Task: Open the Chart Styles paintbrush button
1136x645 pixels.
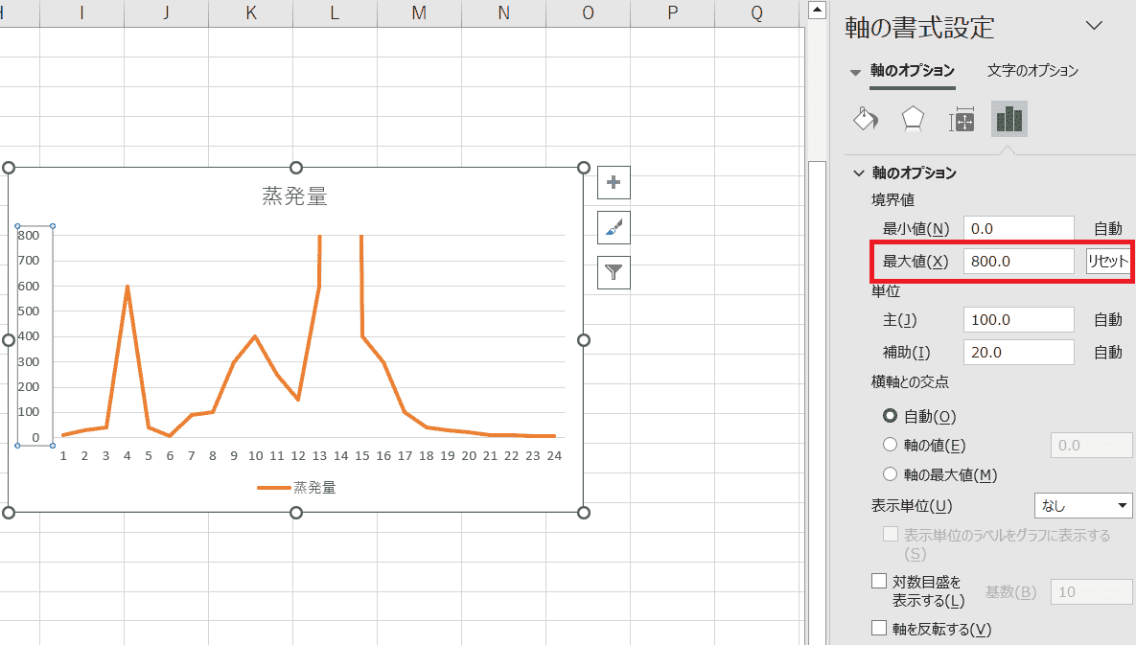Action: coord(614,227)
